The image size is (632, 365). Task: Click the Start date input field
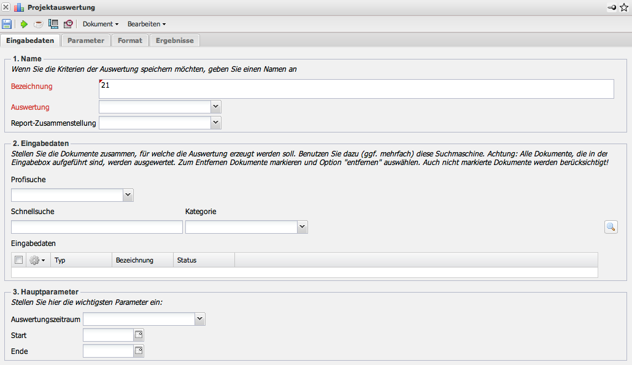click(109, 335)
